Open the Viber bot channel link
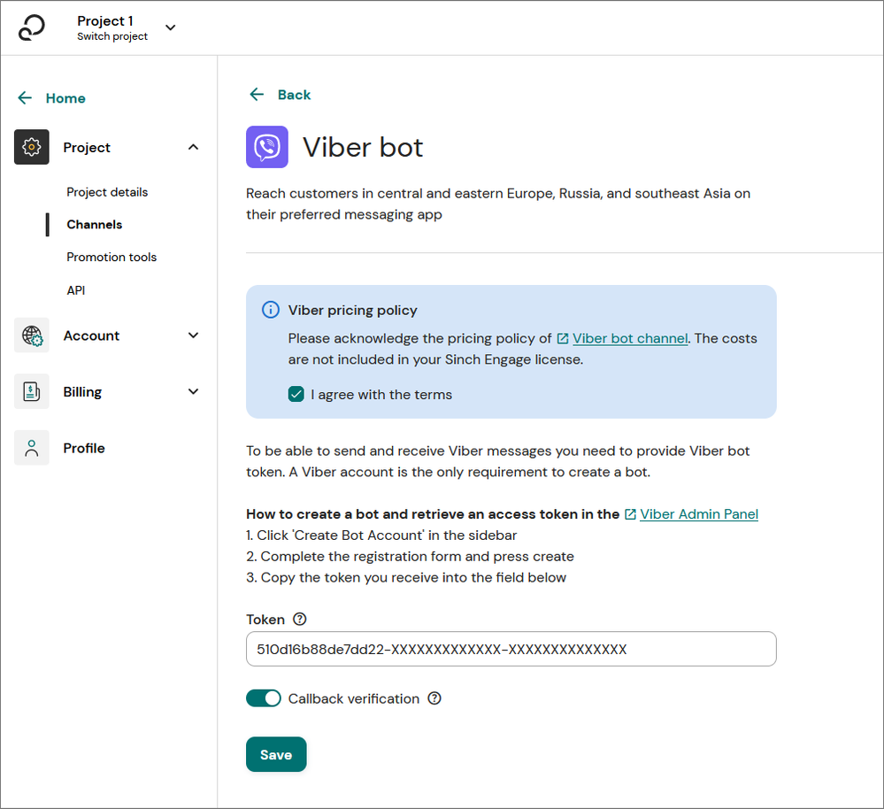 [x=630, y=338]
